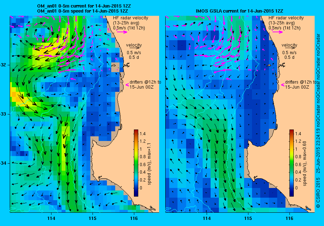Click '0.5 d' legend text in left map
This screenshot has width=324, height=226.
coord(134,57)
